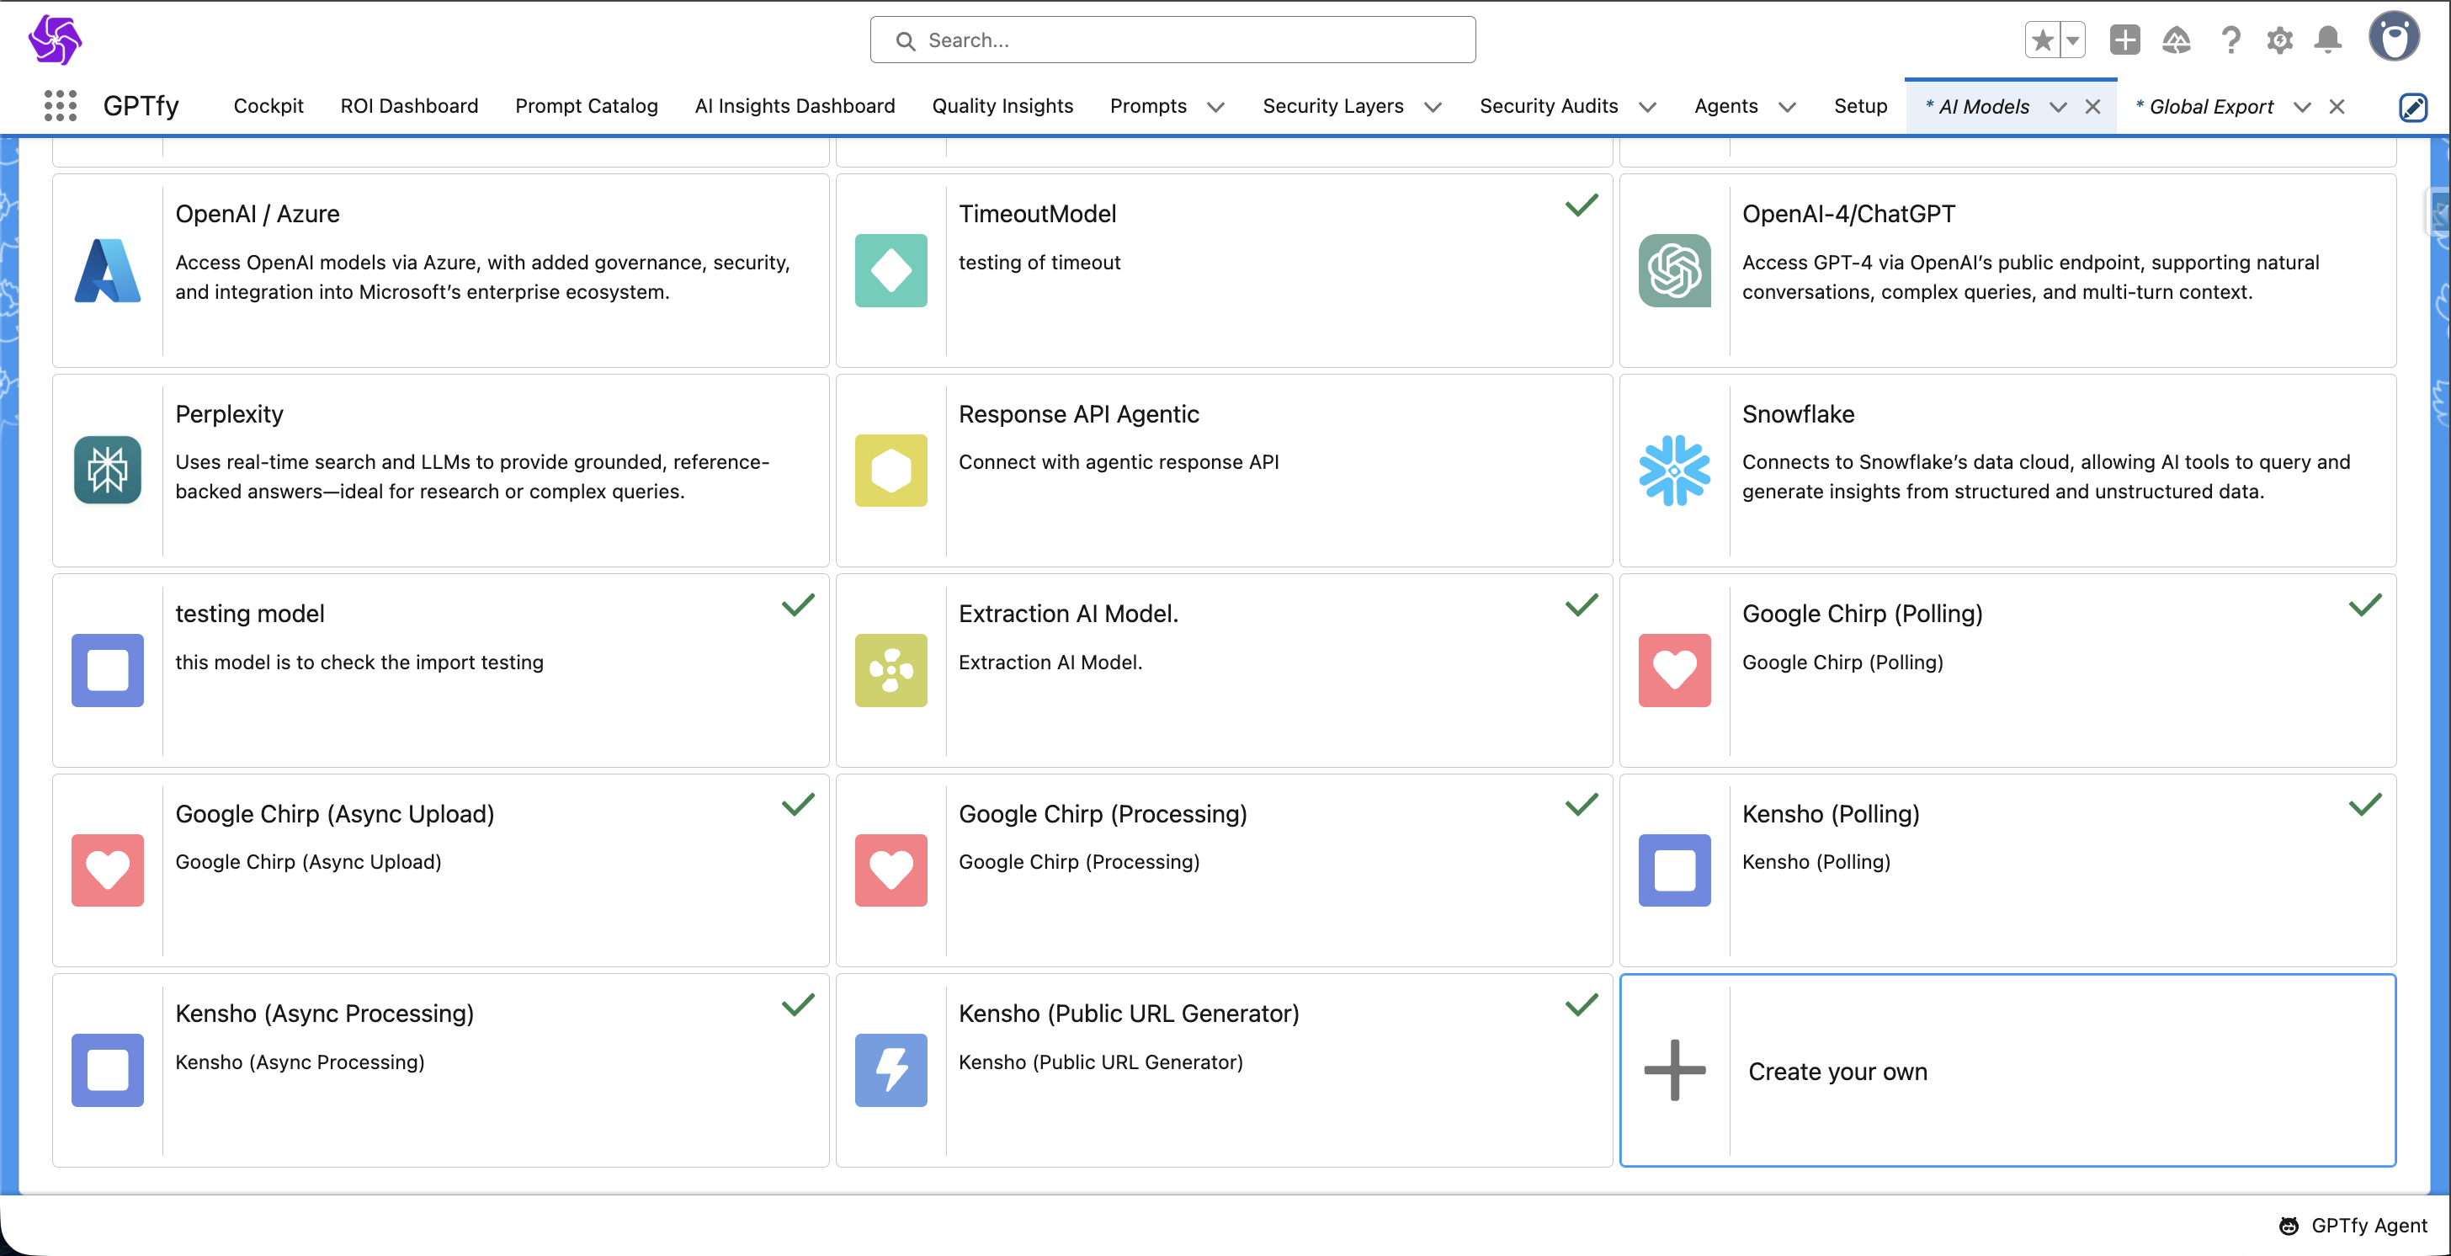
Task: Click the Perplexity model icon
Action: point(108,470)
